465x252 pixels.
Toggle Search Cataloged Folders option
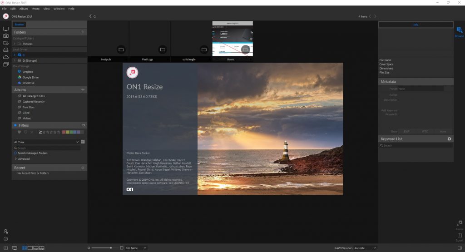point(15,153)
